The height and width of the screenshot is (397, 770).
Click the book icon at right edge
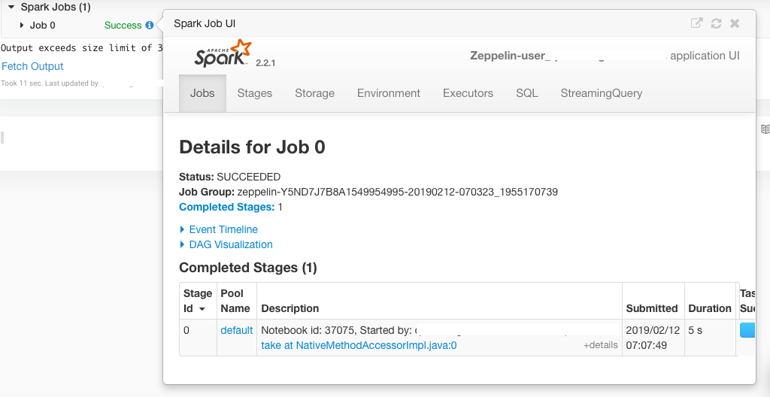coord(765,129)
